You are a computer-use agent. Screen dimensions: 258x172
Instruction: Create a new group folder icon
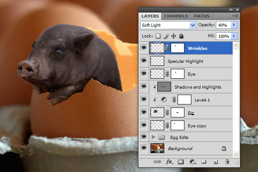click(204, 162)
